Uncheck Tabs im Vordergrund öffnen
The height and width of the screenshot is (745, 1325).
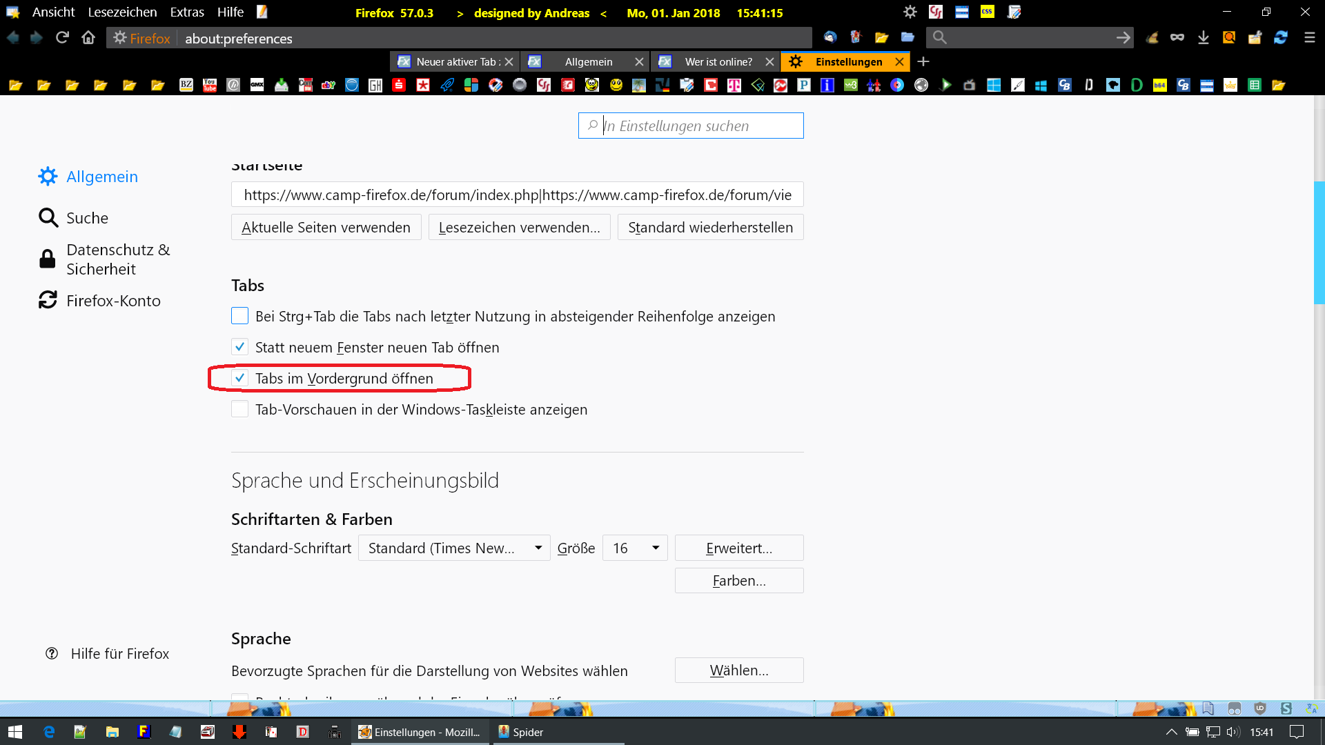click(x=239, y=378)
